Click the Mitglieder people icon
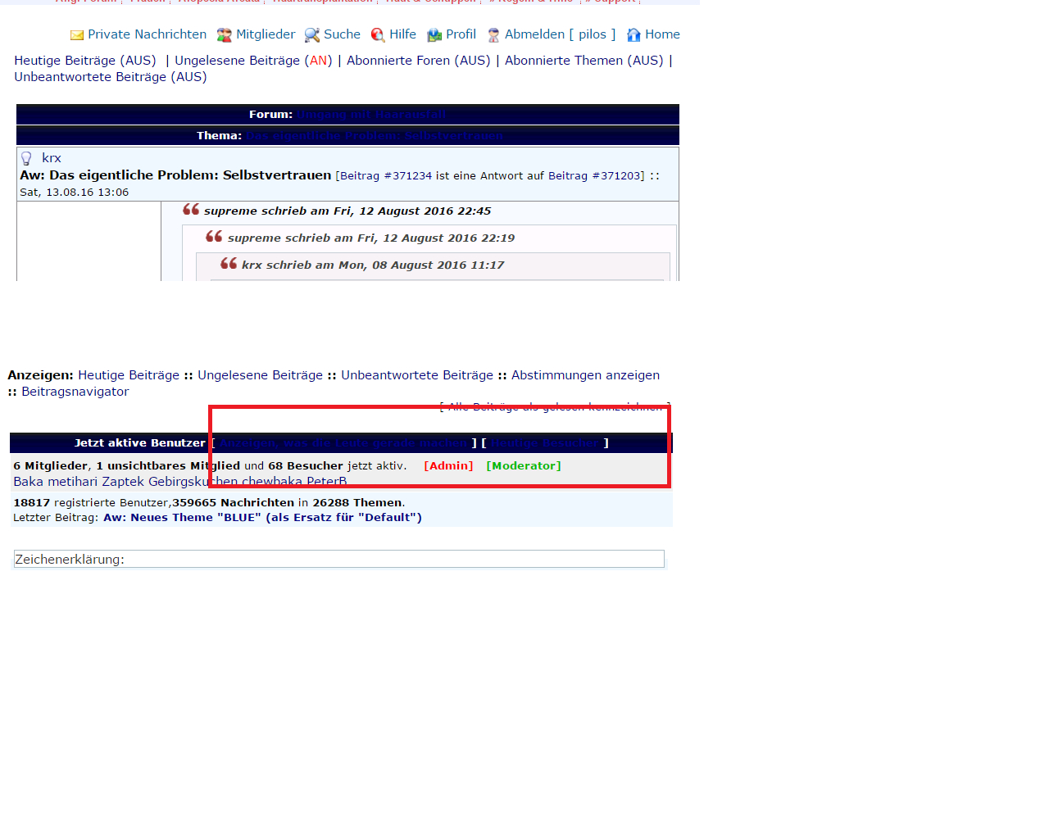Viewport: 1049px width, 839px height. click(224, 35)
